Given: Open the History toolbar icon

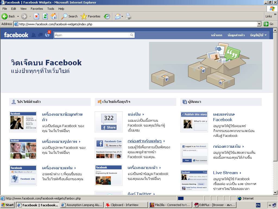Looking at the screenshot, I should tap(107, 16).
